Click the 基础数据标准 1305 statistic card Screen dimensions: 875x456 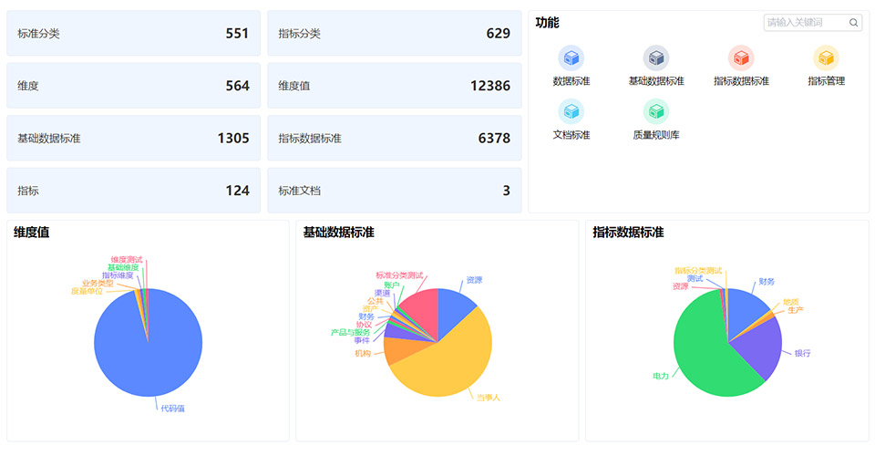point(133,138)
